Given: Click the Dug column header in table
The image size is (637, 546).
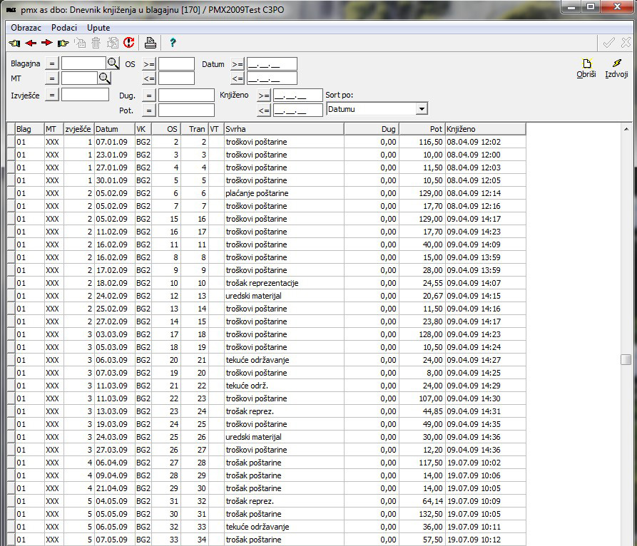Looking at the screenshot, I should click(372, 129).
